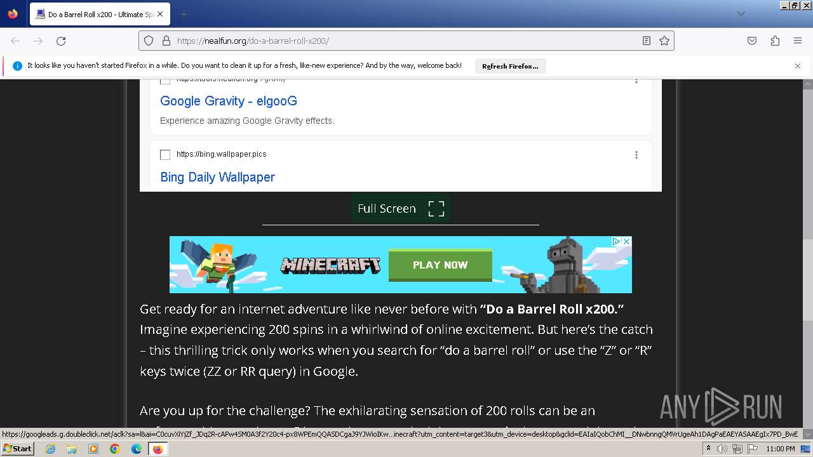Show hidden system tray icons

pos(708,449)
